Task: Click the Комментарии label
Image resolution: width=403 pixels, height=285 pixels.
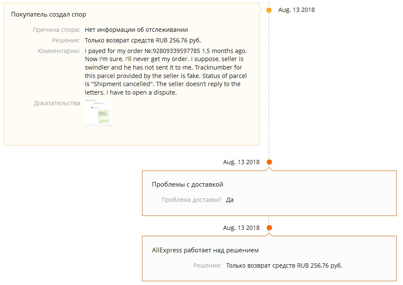Action: (x=59, y=51)
